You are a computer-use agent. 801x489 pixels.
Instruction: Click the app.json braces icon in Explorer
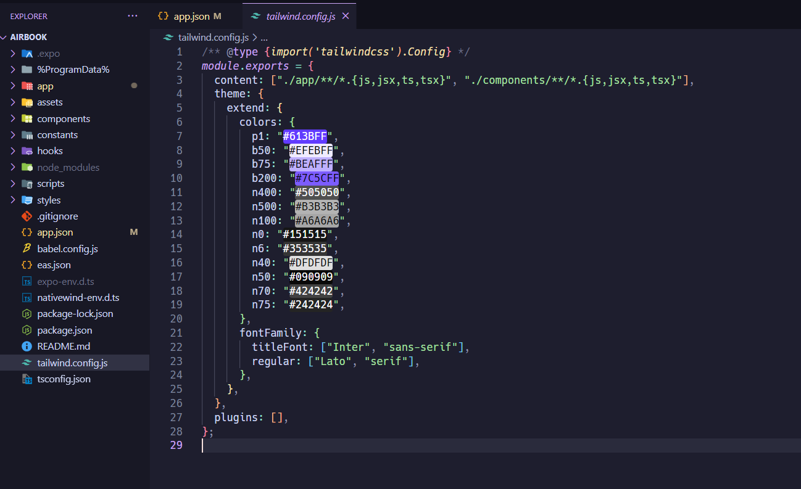[27, 232]
